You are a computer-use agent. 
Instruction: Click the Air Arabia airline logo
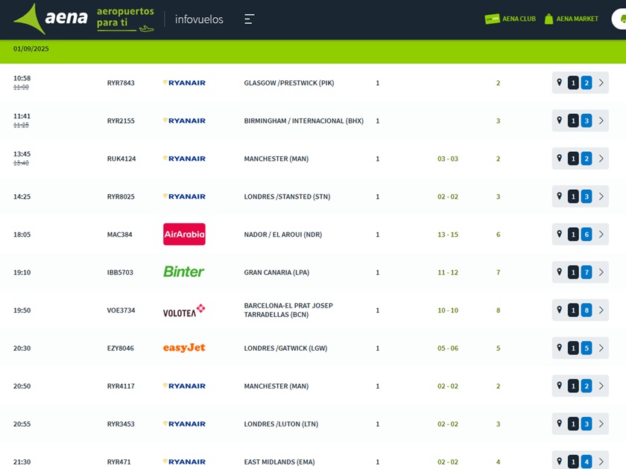[184, 234]
